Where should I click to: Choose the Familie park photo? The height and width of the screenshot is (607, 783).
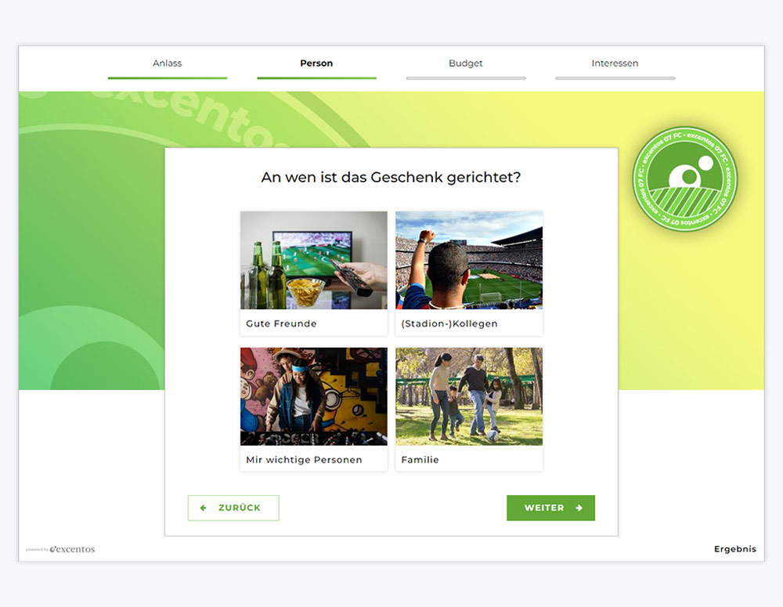tap(469, 396)
